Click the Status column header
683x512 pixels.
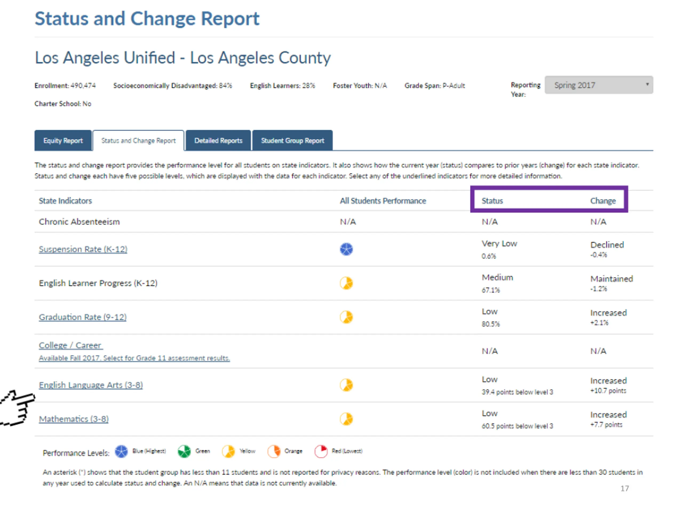492,201
